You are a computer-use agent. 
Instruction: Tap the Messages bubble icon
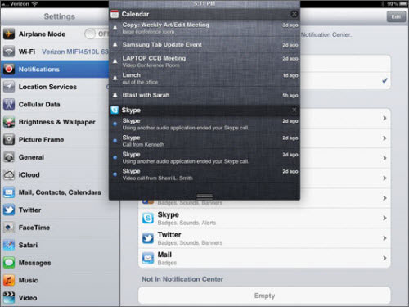point(9,263)
